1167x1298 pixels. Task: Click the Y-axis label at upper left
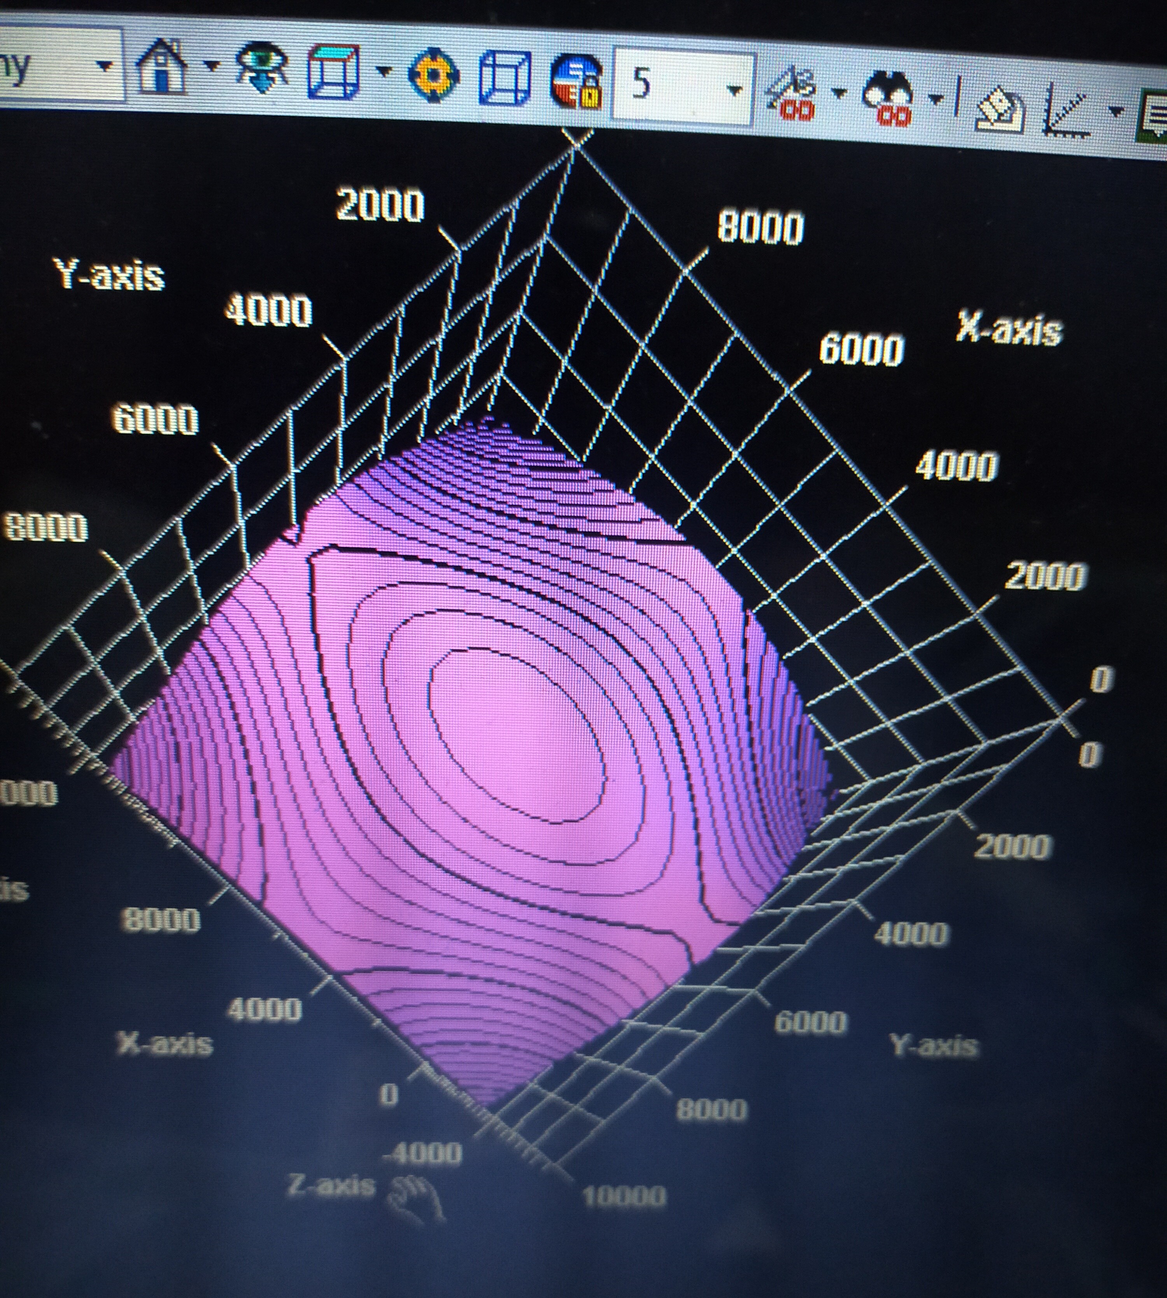[110, 275]
